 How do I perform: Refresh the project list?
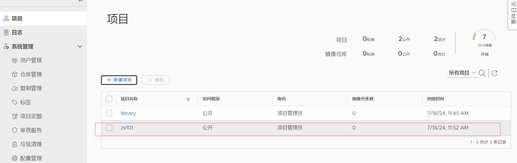[494, 73]
